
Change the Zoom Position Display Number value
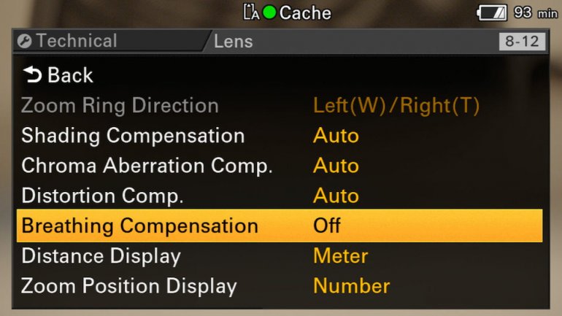(x=351, y=286)
